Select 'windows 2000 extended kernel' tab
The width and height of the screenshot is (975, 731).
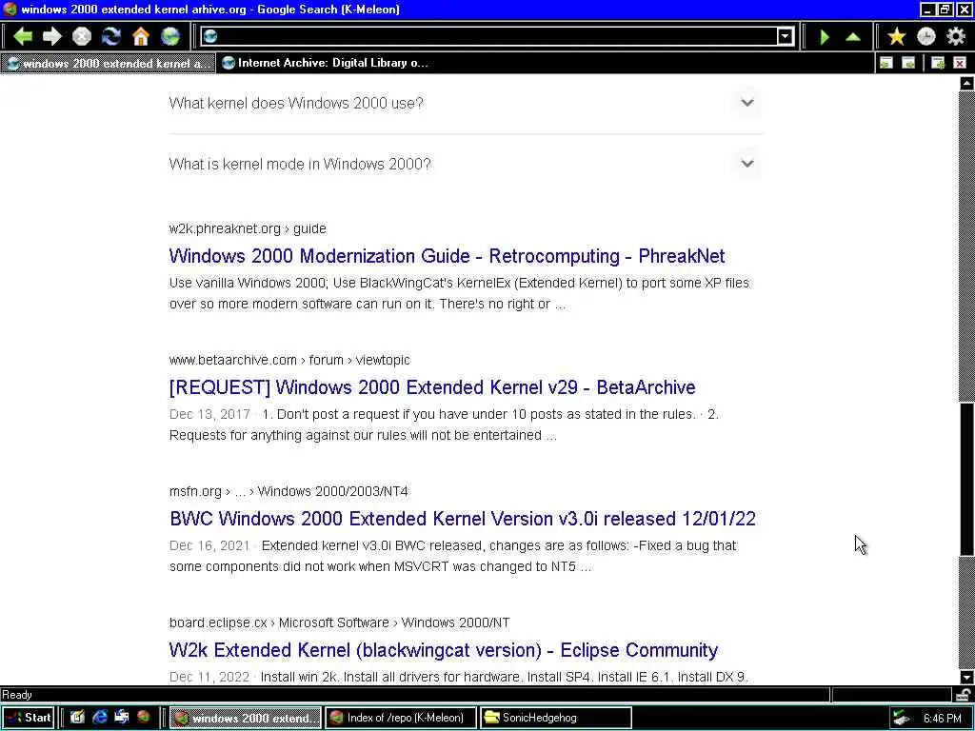coord(109,63)
